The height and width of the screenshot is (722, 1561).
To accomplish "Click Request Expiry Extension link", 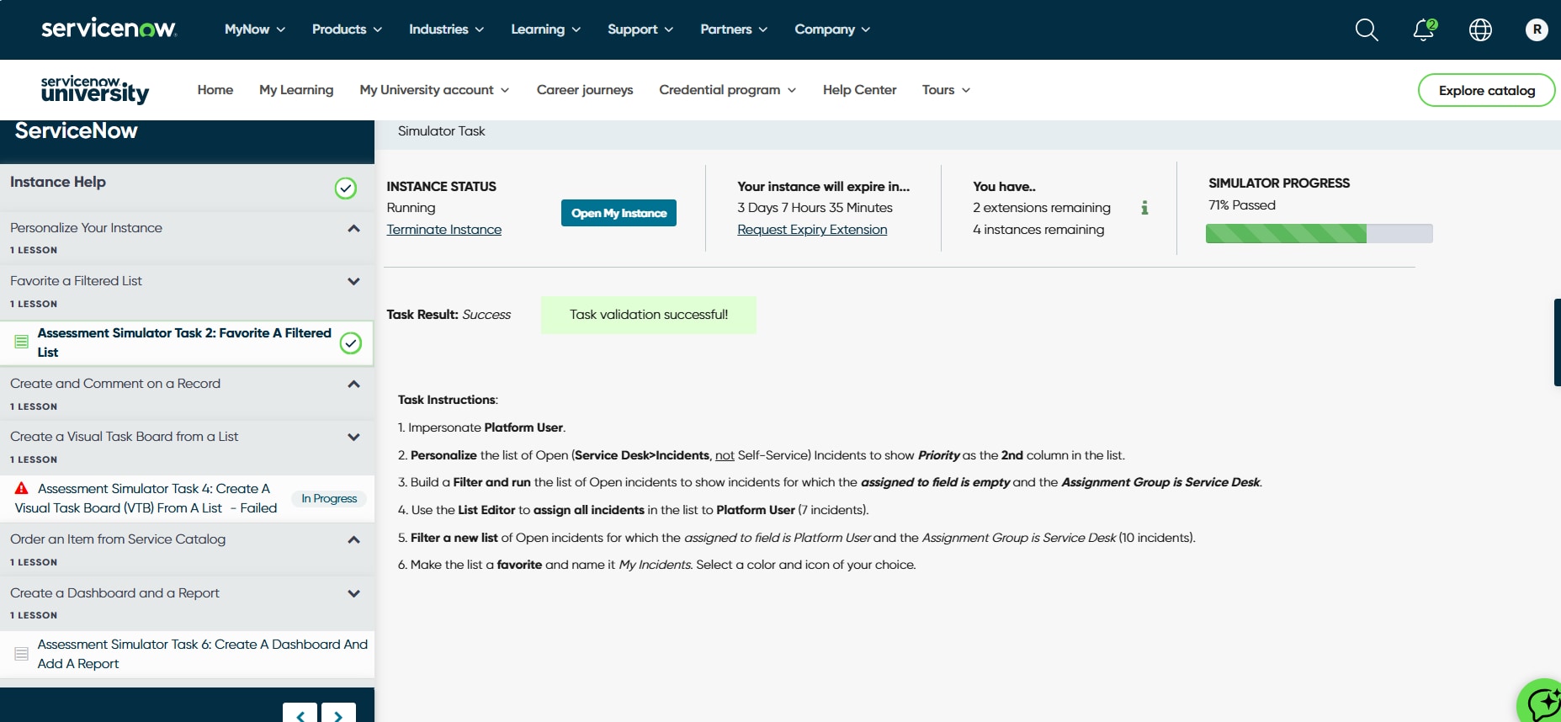I will 812,230.
